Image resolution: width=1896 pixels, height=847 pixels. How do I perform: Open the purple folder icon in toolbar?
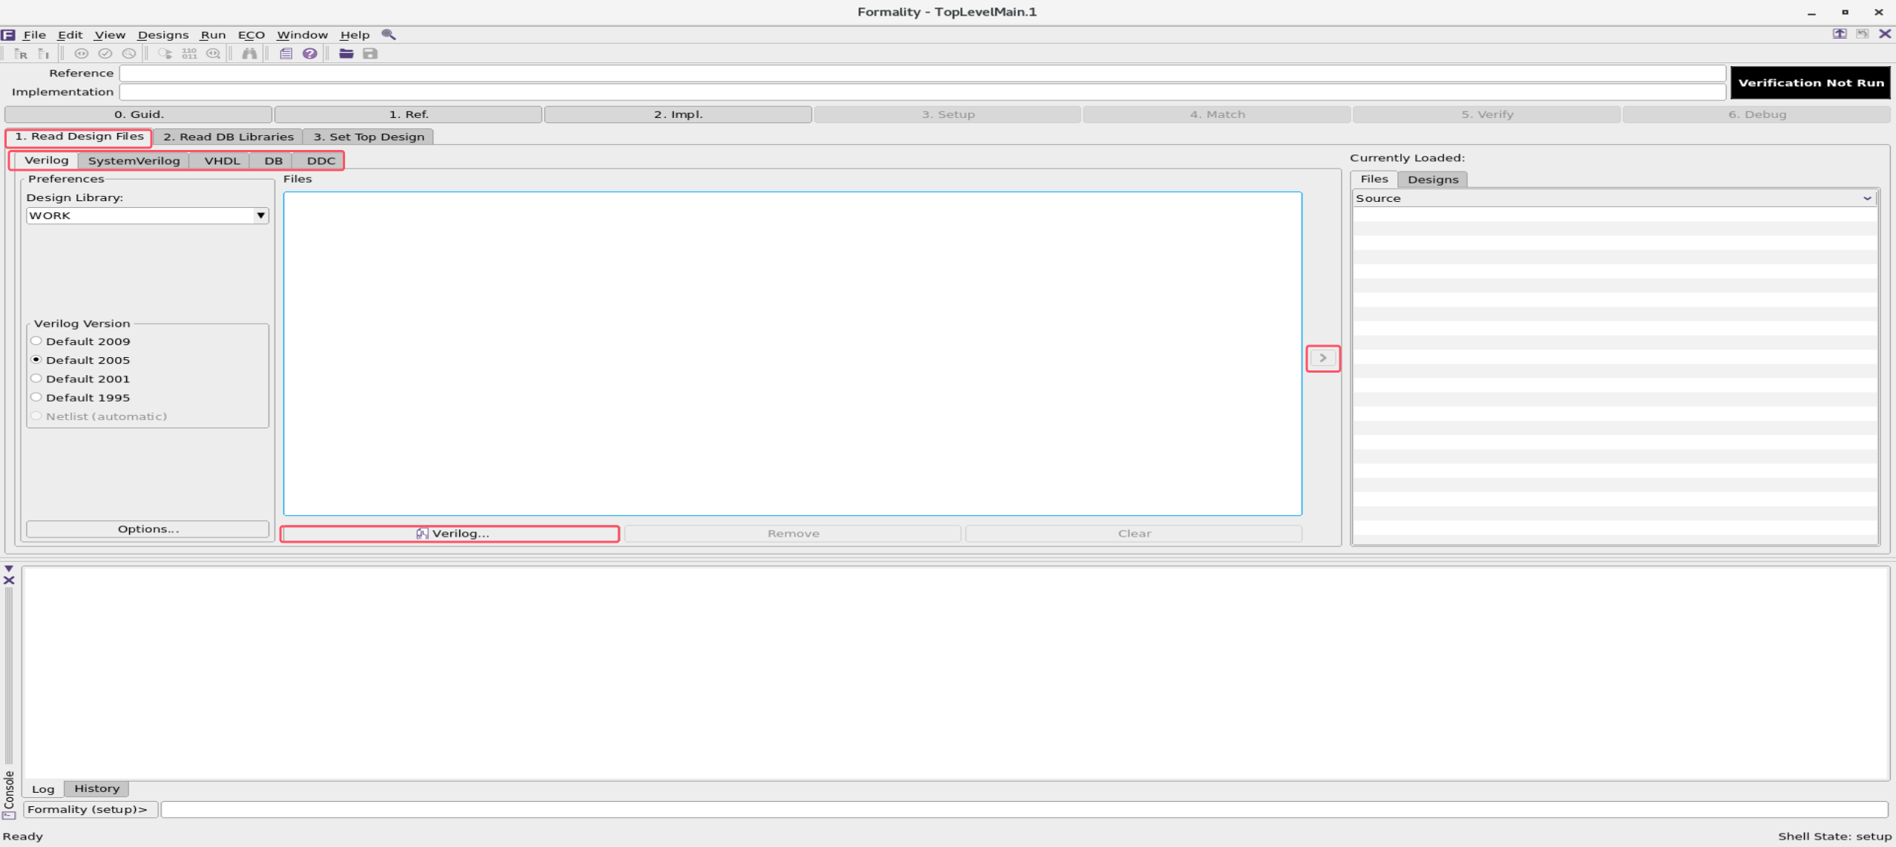[346, 53]
